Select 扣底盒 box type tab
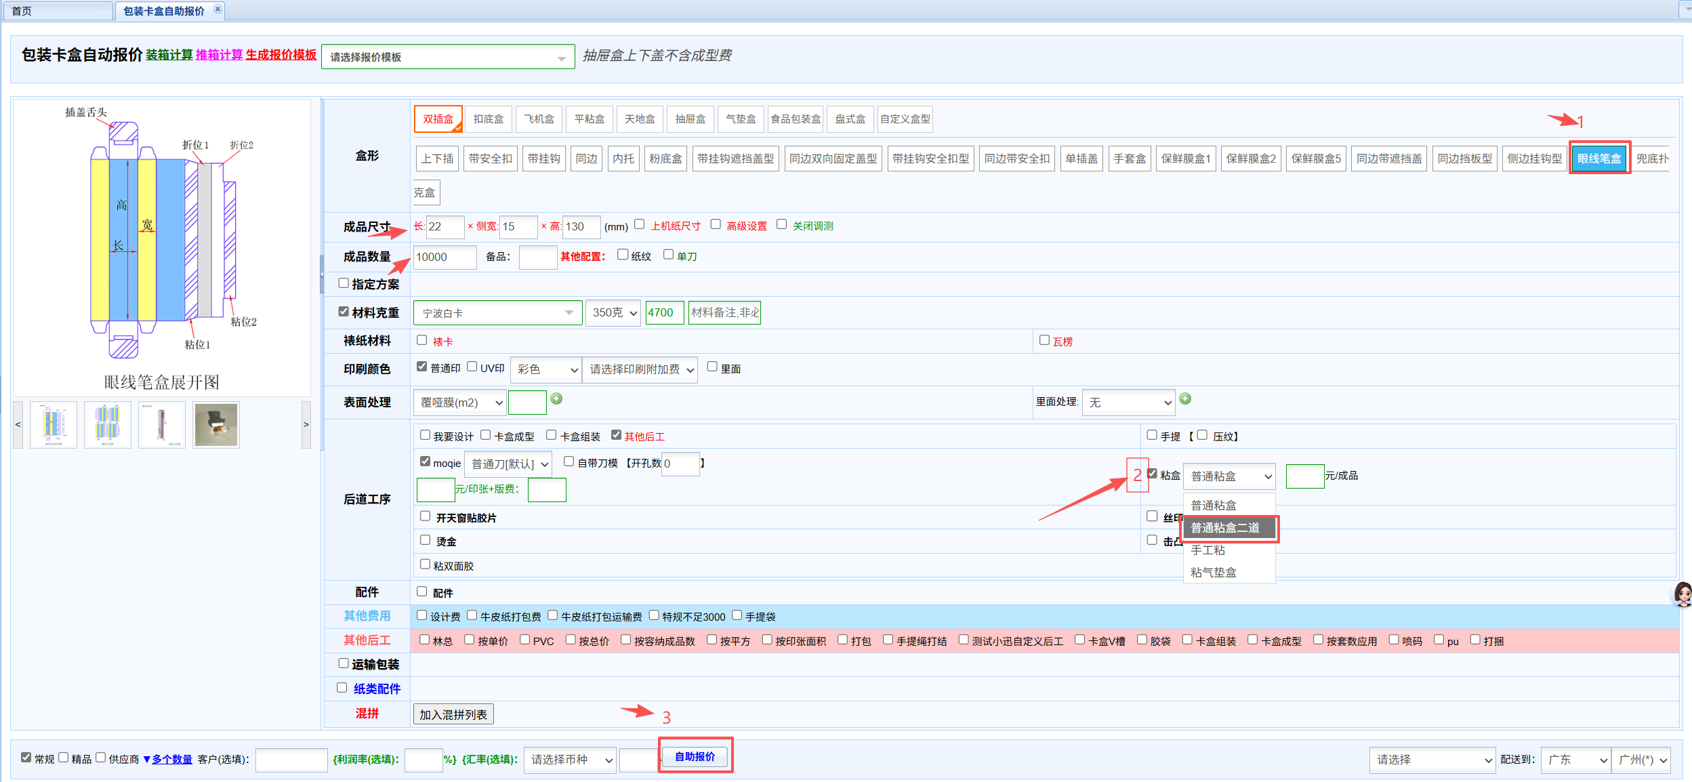Viewport: 1692px width, 782px height. (488, 119)
